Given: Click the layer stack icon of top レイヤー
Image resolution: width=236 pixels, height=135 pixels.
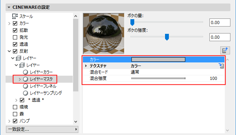Looking at the screenshot, I should pos(19,58).
